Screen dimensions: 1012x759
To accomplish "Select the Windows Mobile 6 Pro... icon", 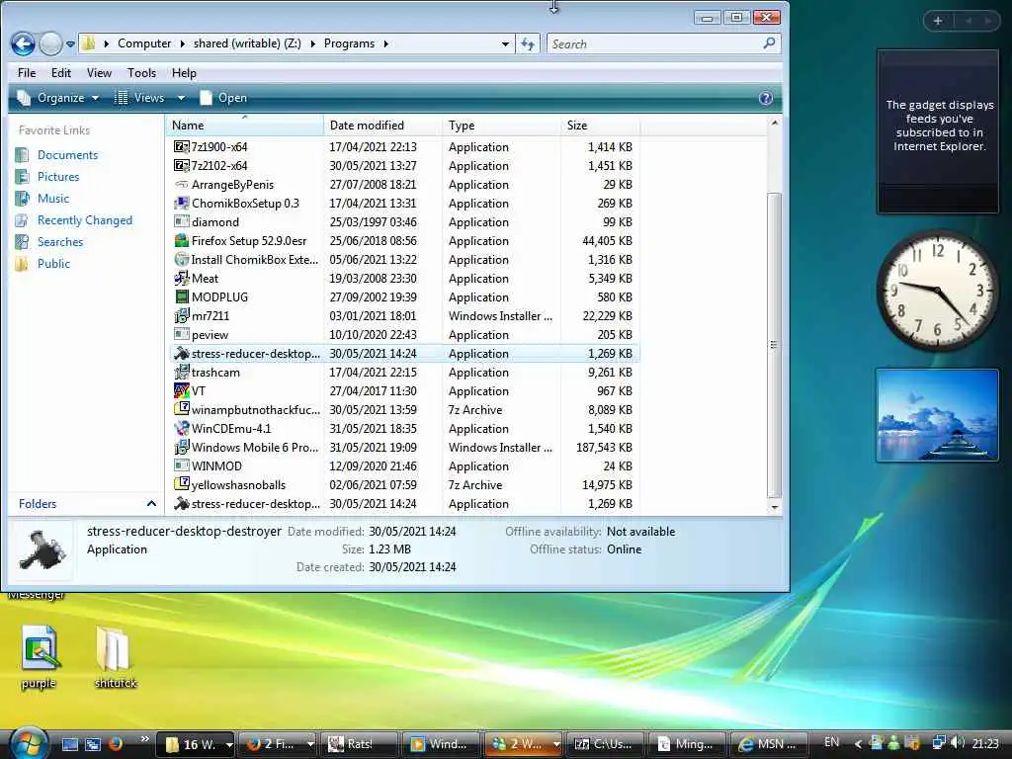I will [x=182, y=447].
